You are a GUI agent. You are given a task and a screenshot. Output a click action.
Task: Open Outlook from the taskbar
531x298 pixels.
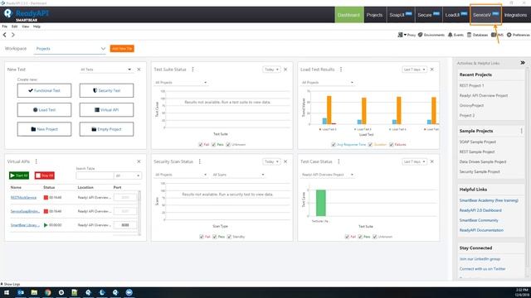click(x=21, y=292)
